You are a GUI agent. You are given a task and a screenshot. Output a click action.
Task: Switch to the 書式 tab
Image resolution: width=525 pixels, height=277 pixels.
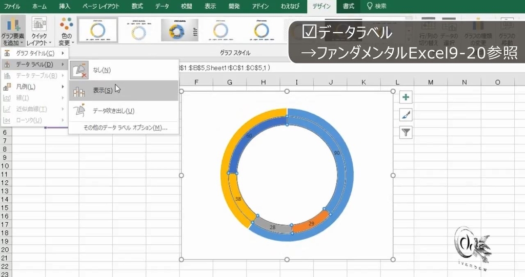coord(348,6)
